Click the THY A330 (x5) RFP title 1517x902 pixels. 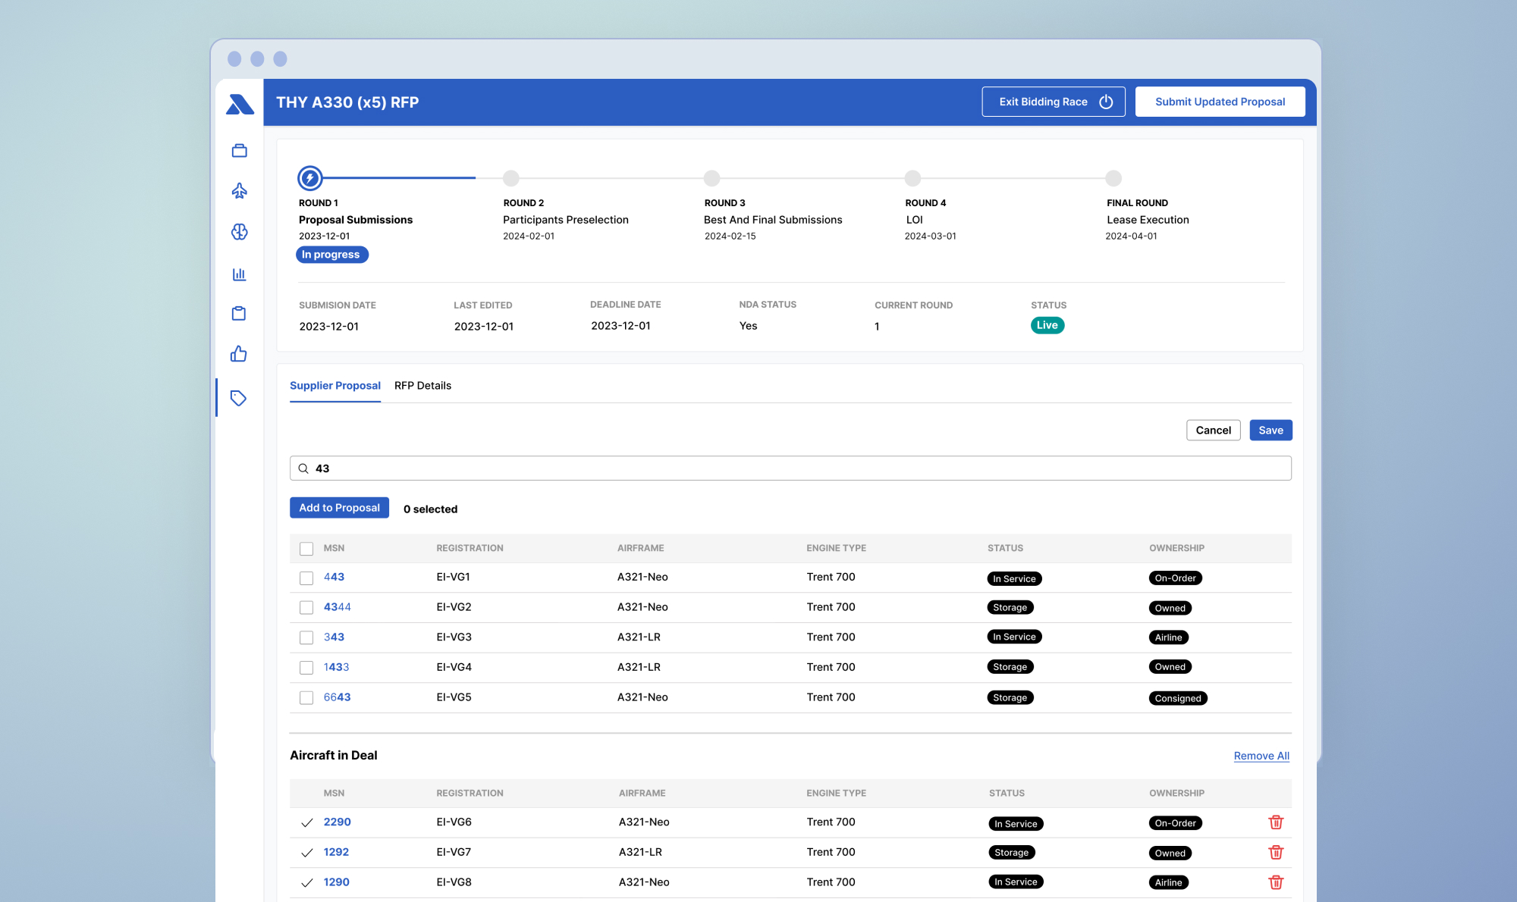[x=347, y=102]
